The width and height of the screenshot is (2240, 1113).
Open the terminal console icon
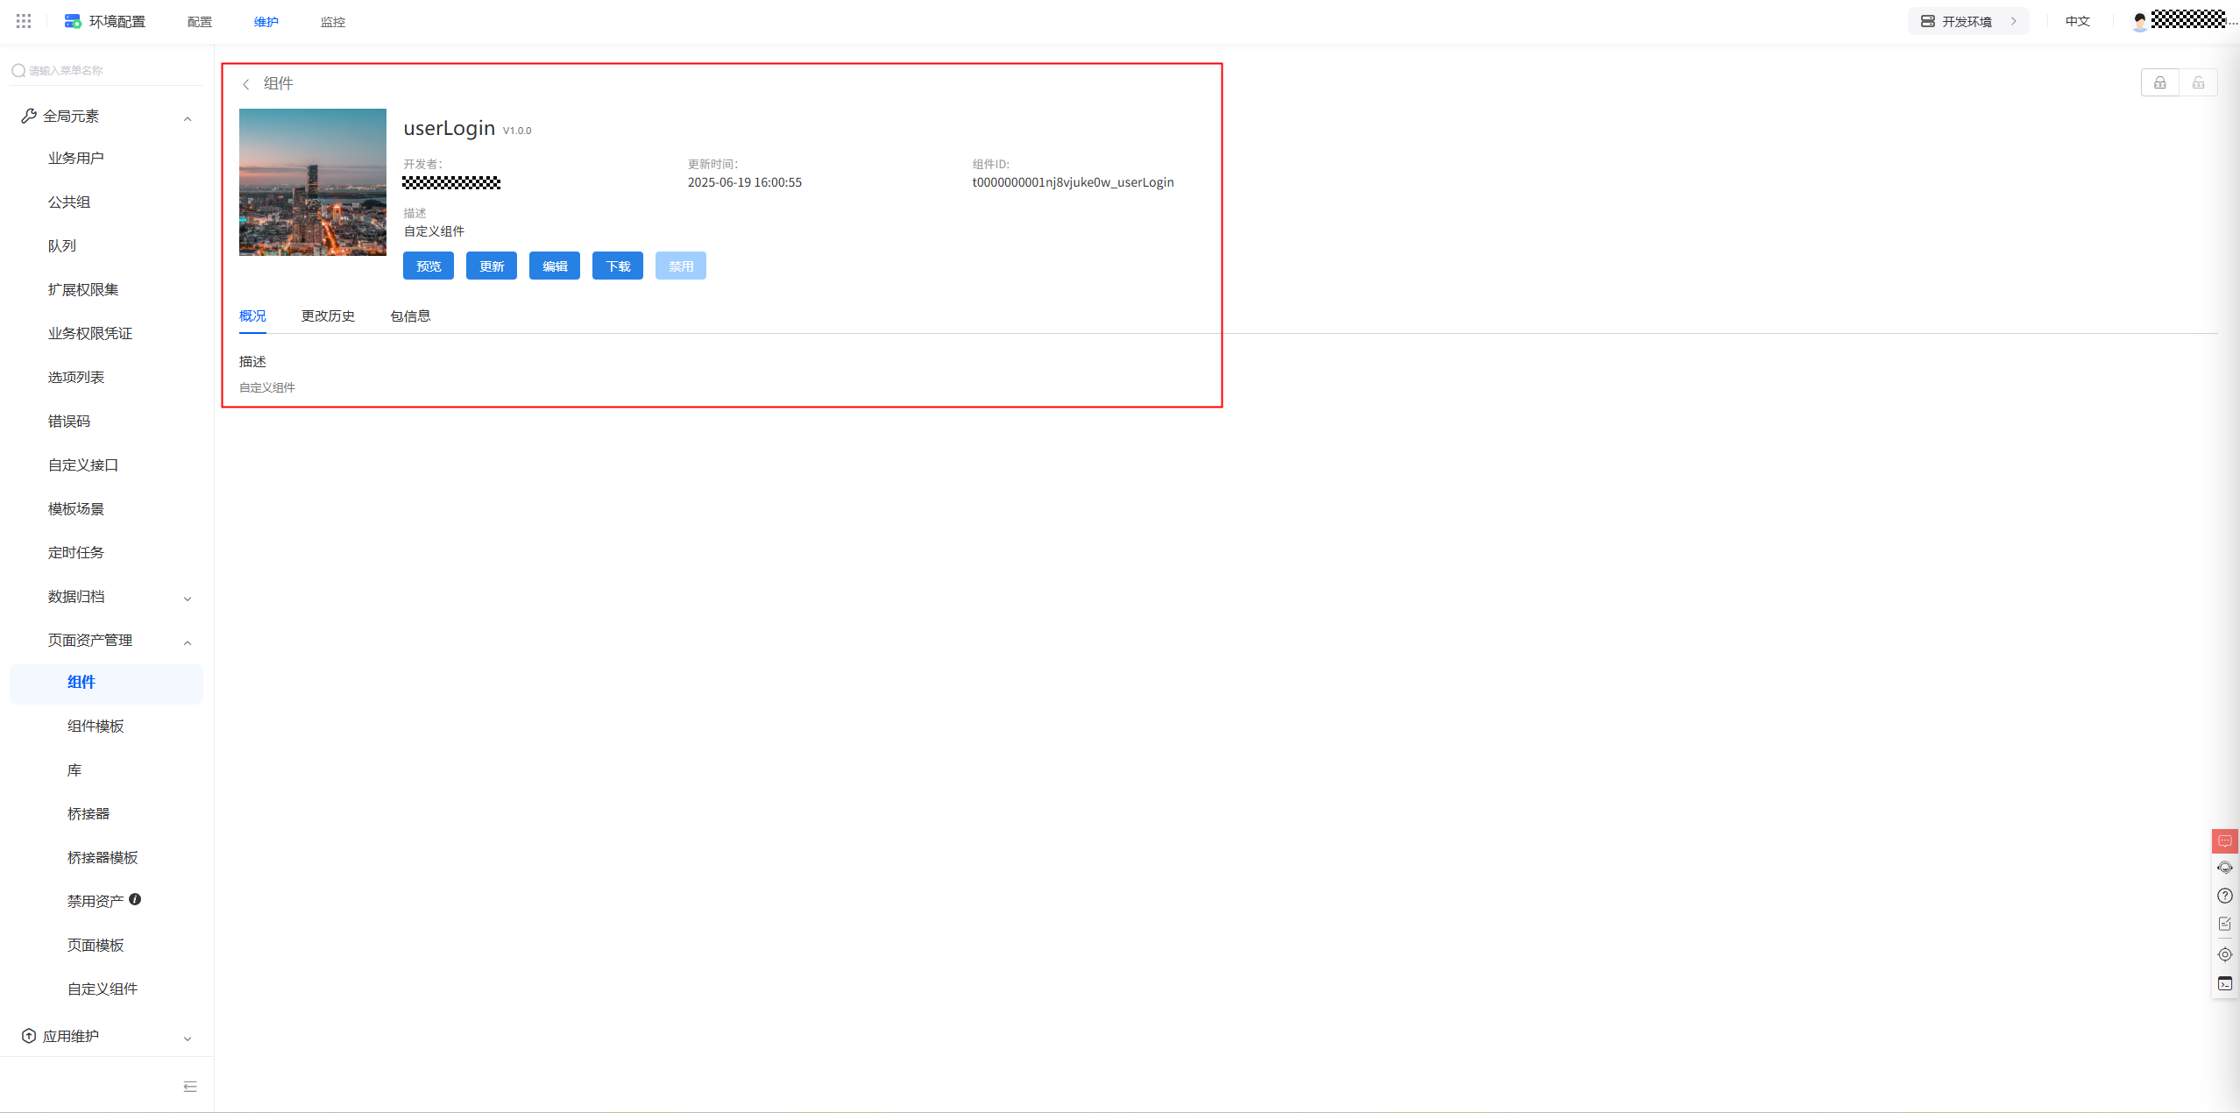coord(2224,984)
